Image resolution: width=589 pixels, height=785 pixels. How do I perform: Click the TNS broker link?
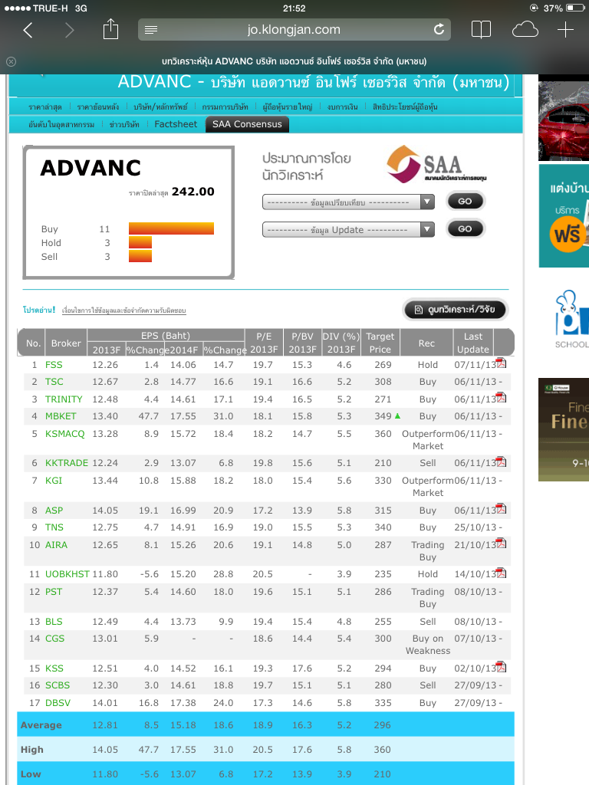click(54, 527)
